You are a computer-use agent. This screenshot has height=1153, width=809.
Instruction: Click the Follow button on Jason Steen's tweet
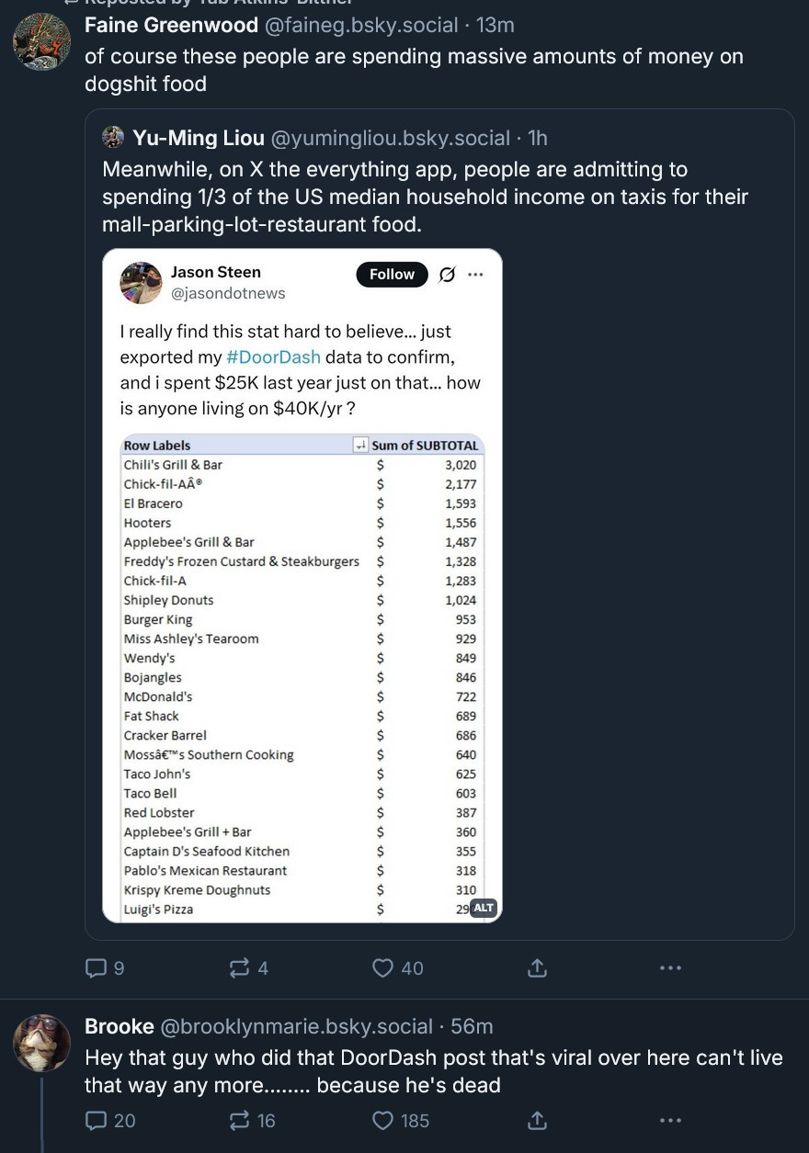point(393,274)
